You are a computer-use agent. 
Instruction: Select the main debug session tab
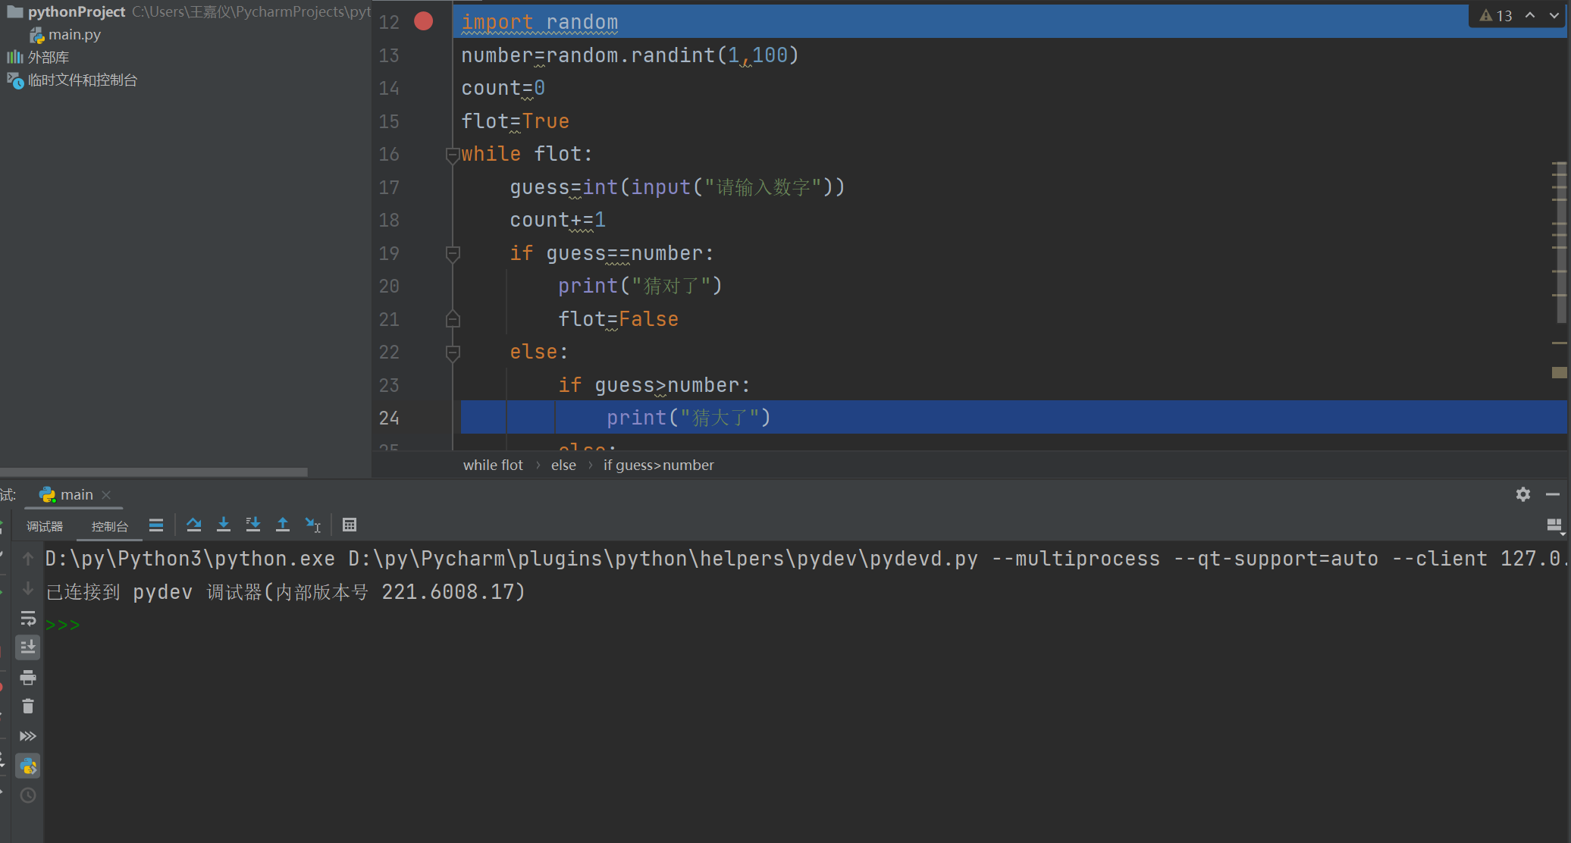pyautogui.click(x=76, y=495)
